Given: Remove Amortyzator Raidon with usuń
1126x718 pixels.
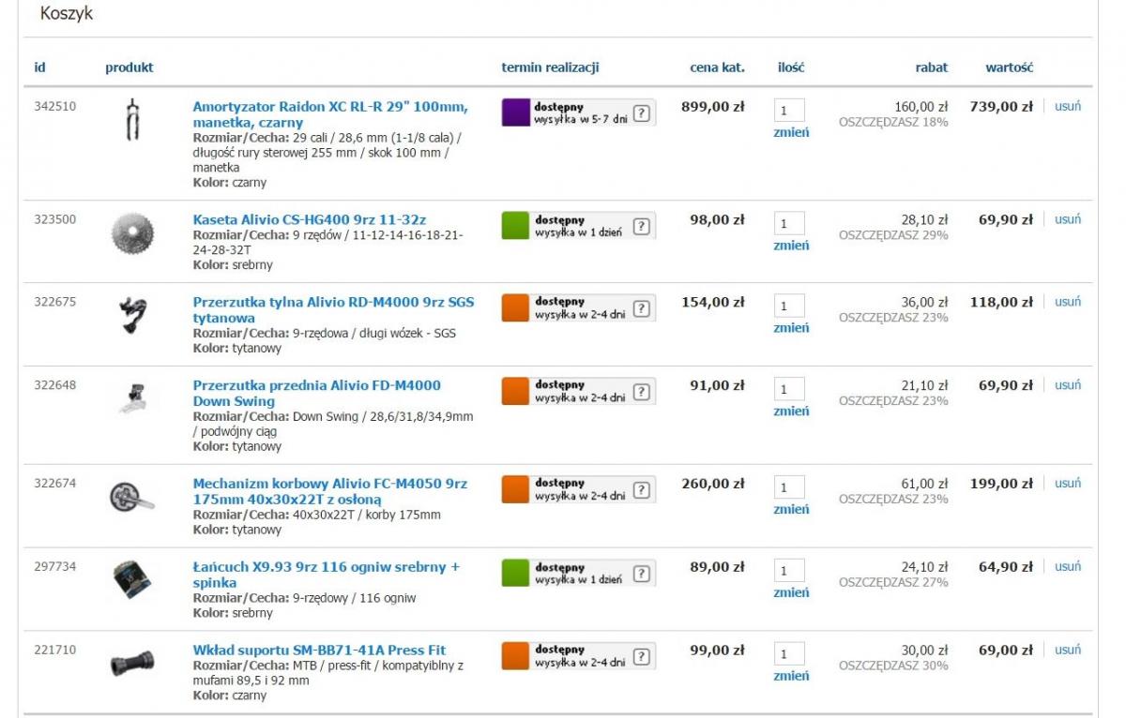Looking at the screenshot, I should pyautogui.click(x=1068, y=106).
